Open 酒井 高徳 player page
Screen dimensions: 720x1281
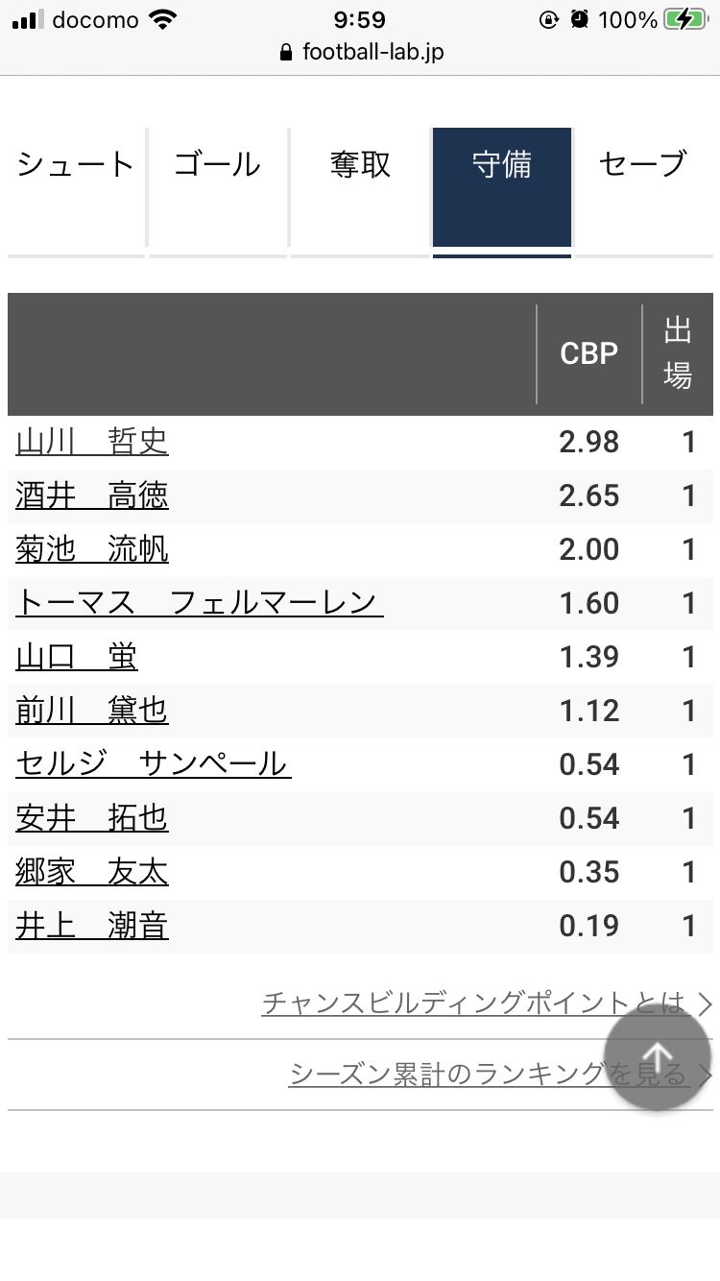point(92,495)
